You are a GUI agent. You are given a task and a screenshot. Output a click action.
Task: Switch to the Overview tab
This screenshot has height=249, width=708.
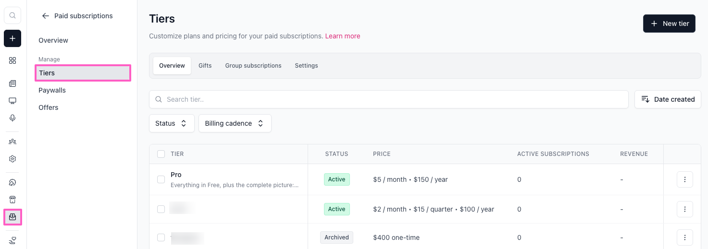coord(172,66)
